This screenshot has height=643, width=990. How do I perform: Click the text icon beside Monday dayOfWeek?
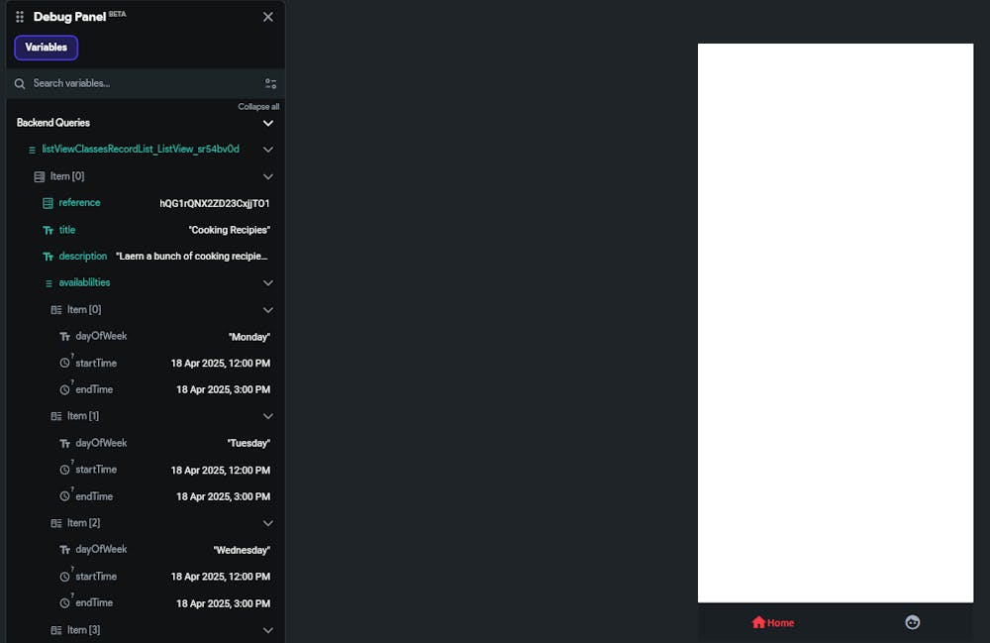pos(65,337)
